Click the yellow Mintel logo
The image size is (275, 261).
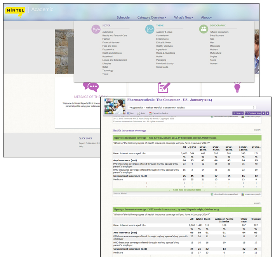(x=15, y=12)
